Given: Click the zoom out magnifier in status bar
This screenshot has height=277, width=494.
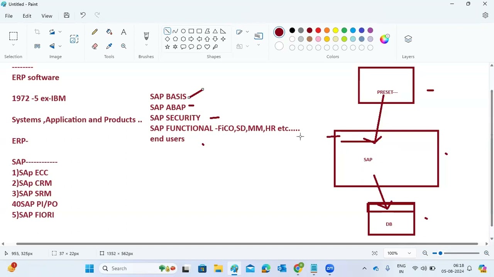Looking at the screenshot, I should point(425,253).
